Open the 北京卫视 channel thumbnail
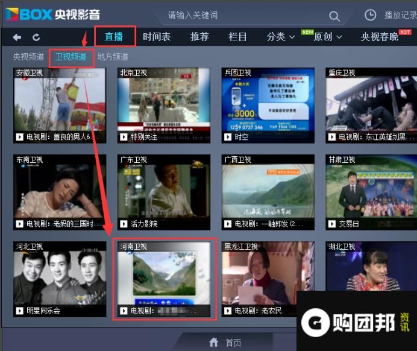The image size is (417, 351). tap(164, 106)
